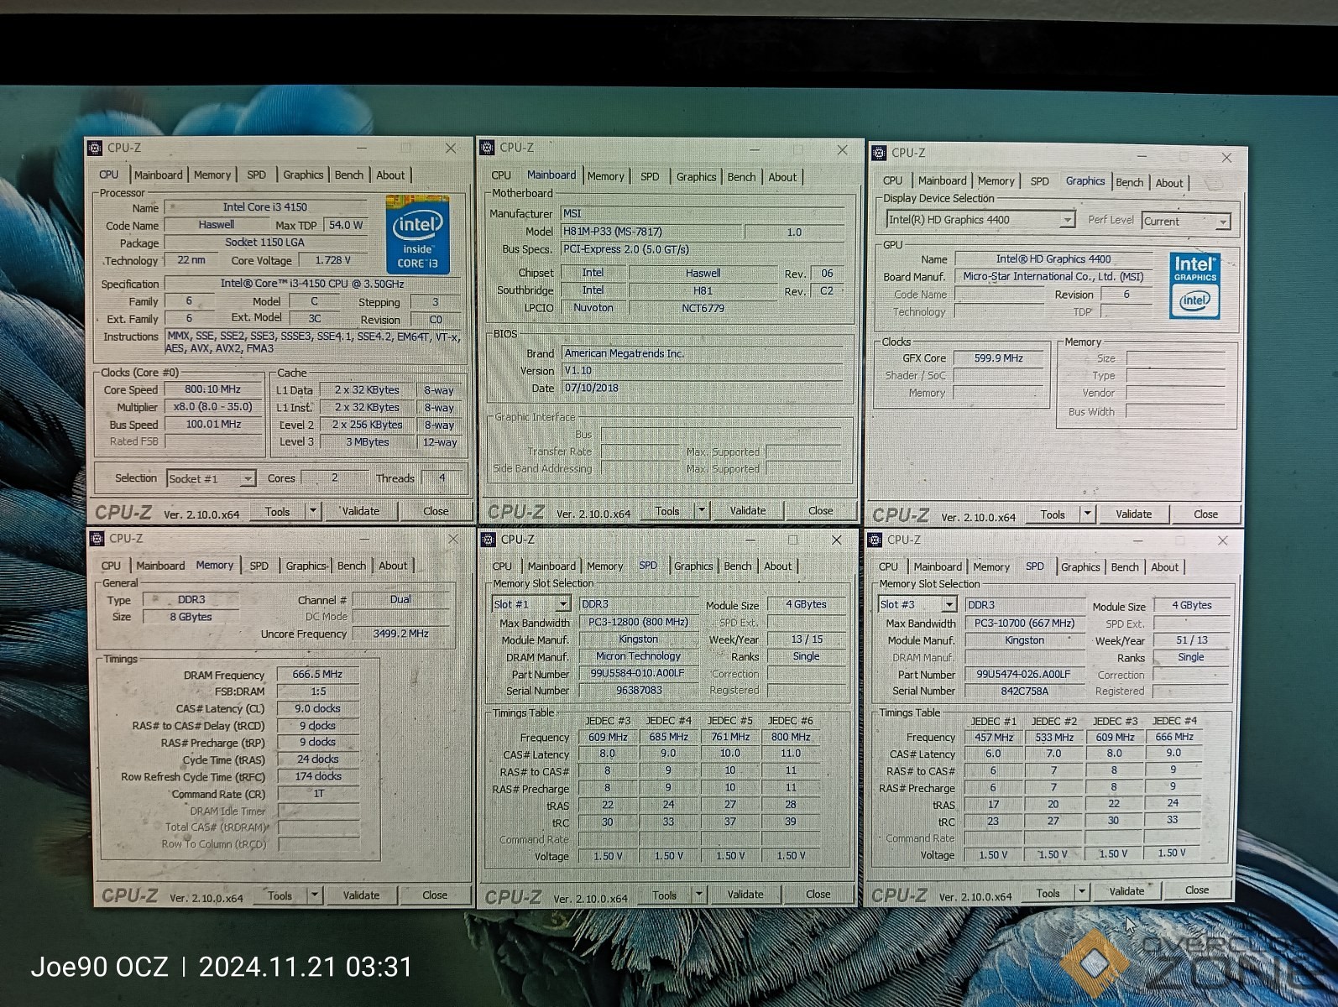
Task: Click CPU-Z title icon of the Slot #1 window
Action: pos(489,540)
